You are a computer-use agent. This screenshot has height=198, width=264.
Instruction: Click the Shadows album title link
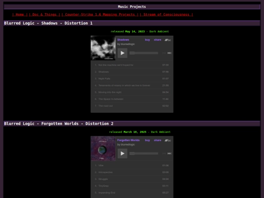pos(123,40)
